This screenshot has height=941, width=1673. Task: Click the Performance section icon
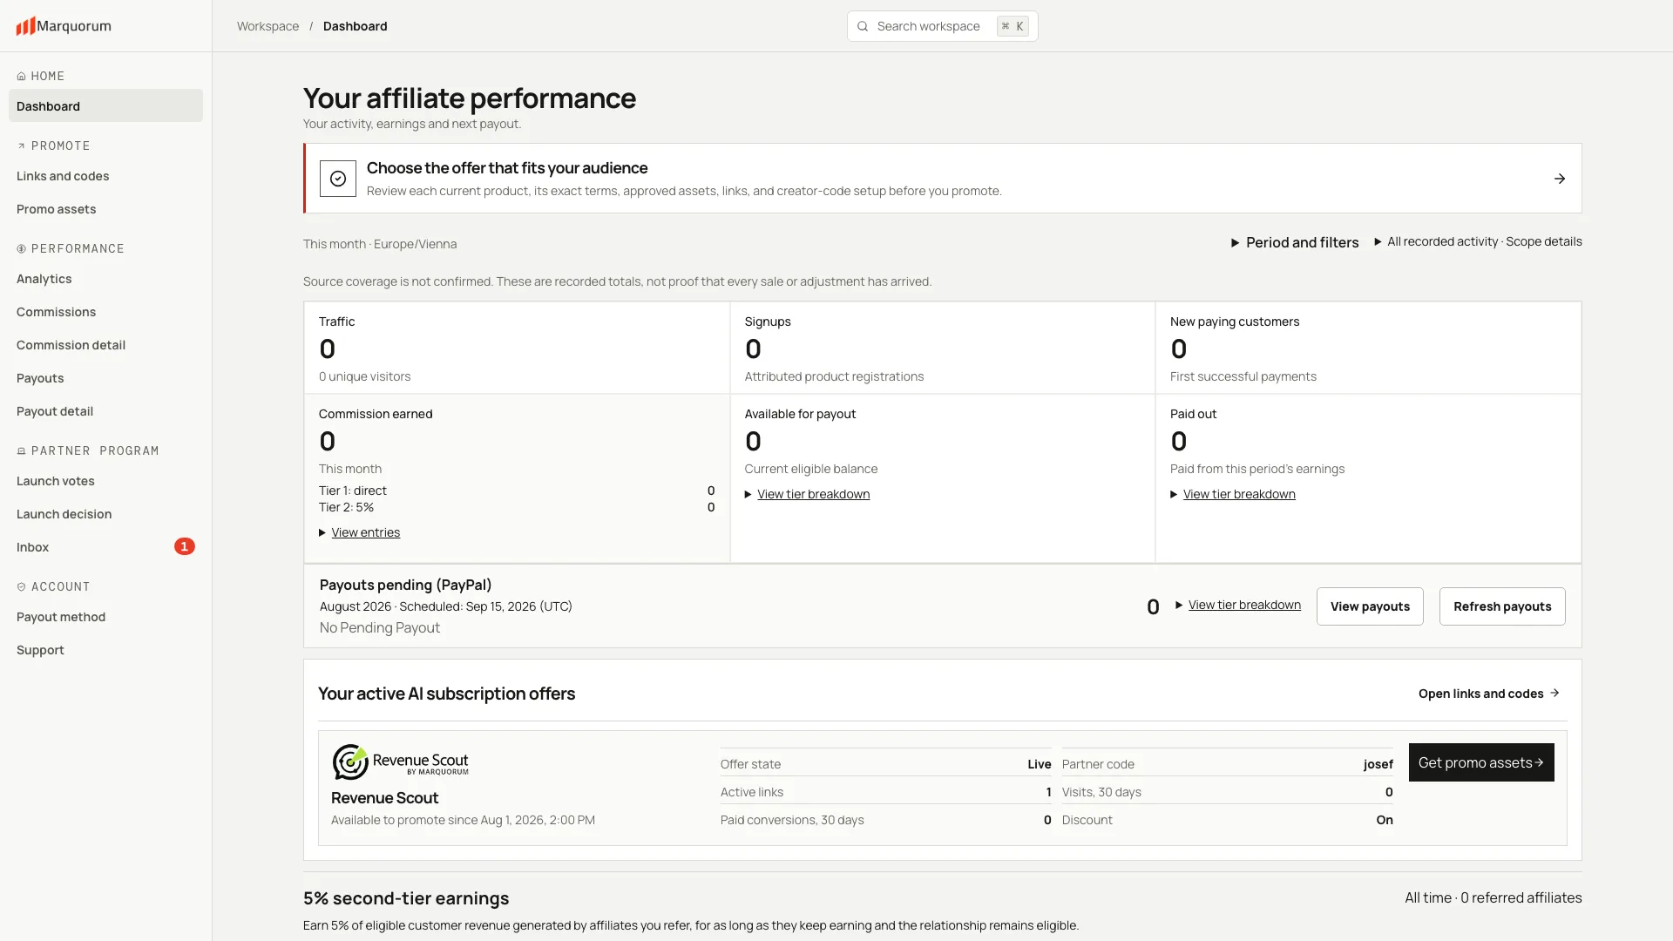(21, 249)
